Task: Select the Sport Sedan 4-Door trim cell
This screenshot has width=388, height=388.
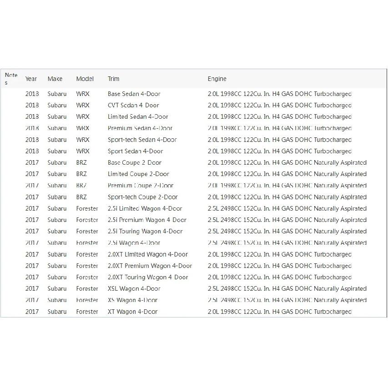Action: tap(136, 151)
